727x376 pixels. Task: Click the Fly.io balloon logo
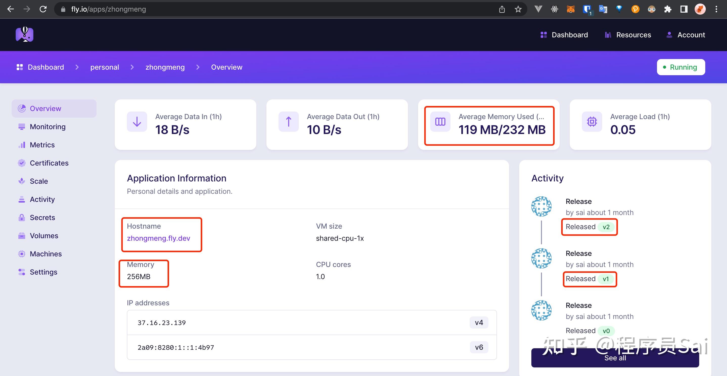(25, 35)
